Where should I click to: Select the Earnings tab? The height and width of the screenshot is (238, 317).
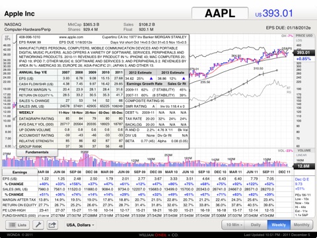coord(20,172)
